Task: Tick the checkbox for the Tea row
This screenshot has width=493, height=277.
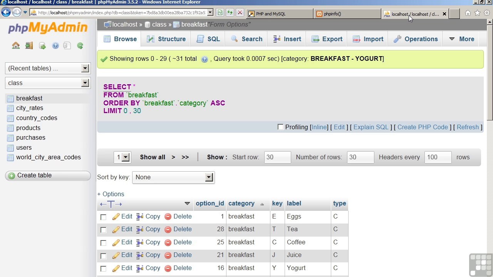Action: (103, 230)
